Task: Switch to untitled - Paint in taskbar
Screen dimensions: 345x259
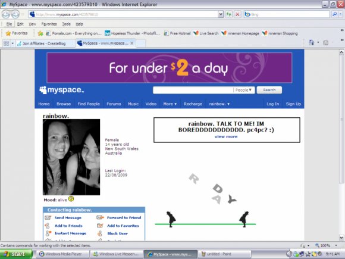Action: (224, 254)
